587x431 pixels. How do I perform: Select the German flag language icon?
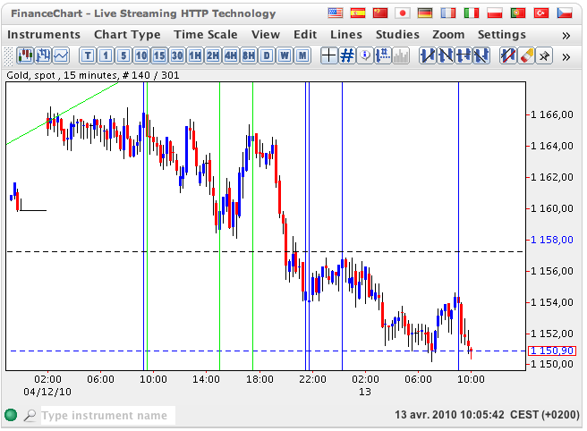[x=426, y=13]
